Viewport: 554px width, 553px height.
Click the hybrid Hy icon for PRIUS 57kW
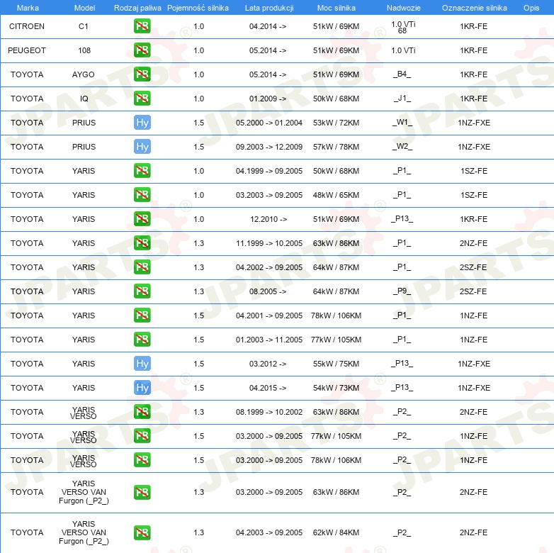[142, 147]
